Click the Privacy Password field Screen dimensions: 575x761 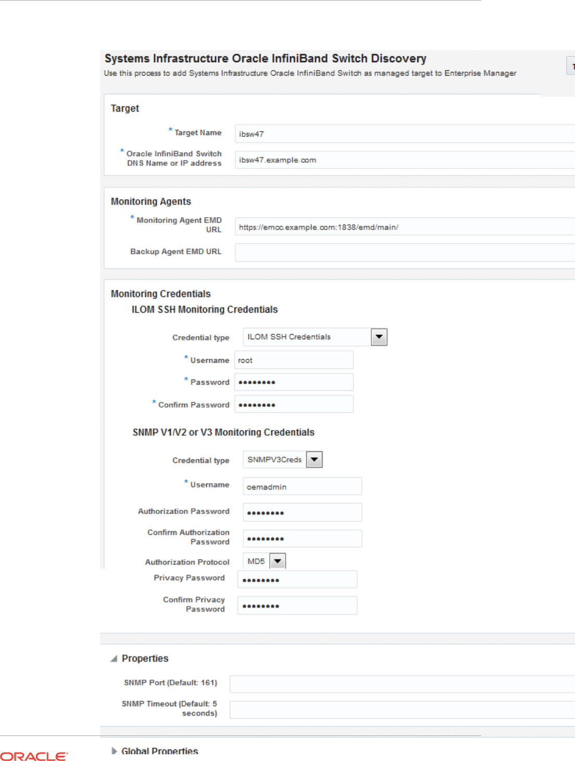click(x=297, y=580)
